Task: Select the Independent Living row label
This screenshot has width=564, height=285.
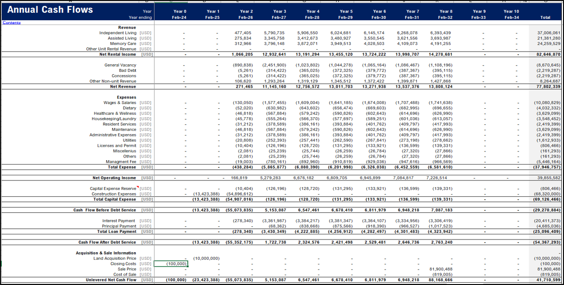Action: pyautogui.click(x=118, y=33)
